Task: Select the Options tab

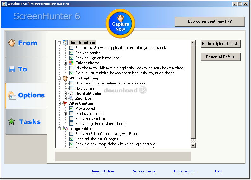Action: (x=26, y=96)
